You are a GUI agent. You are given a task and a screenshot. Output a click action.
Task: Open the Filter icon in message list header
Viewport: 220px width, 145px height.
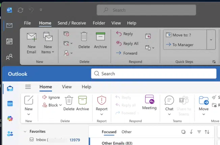coord(199,132)
